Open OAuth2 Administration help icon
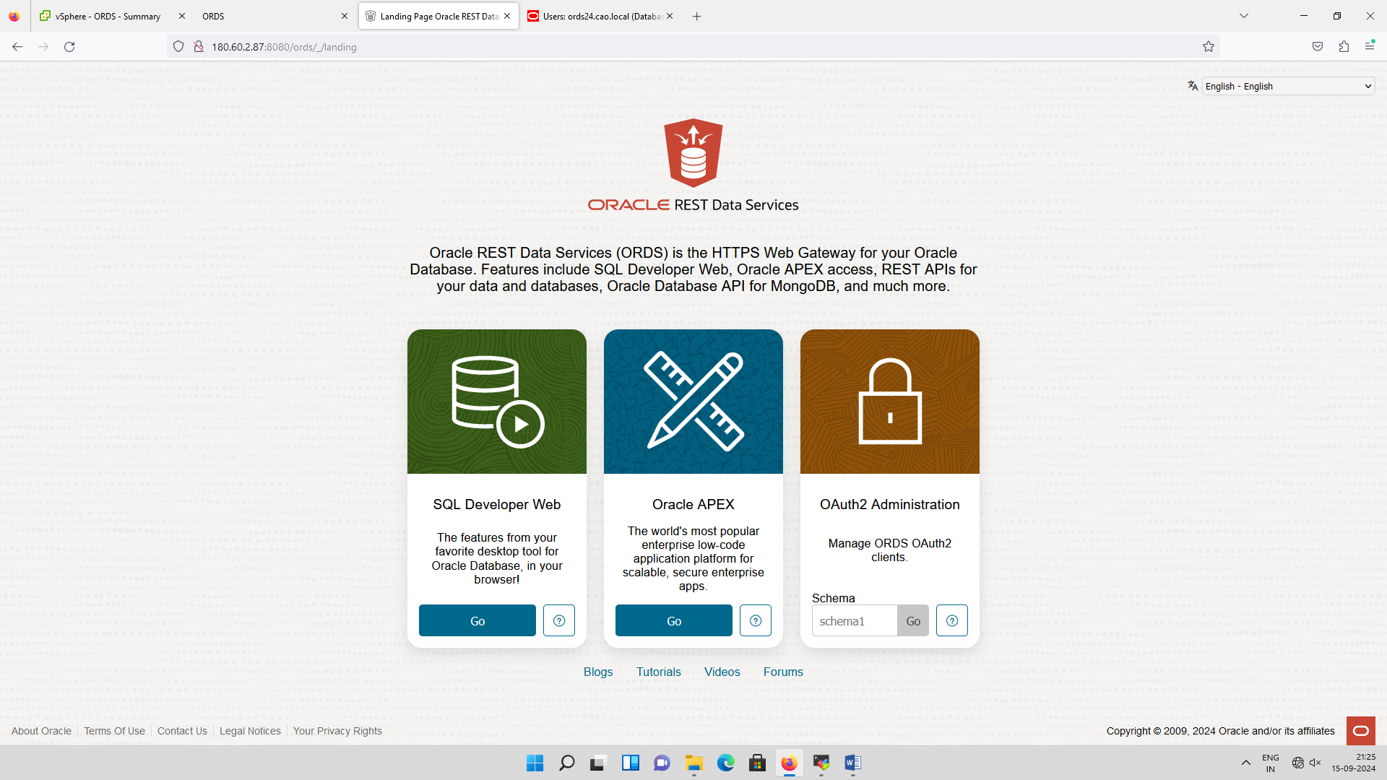Screen dimensions: 1387x780 (951, 620)
